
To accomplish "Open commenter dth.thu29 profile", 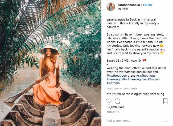I will (114, 94).
